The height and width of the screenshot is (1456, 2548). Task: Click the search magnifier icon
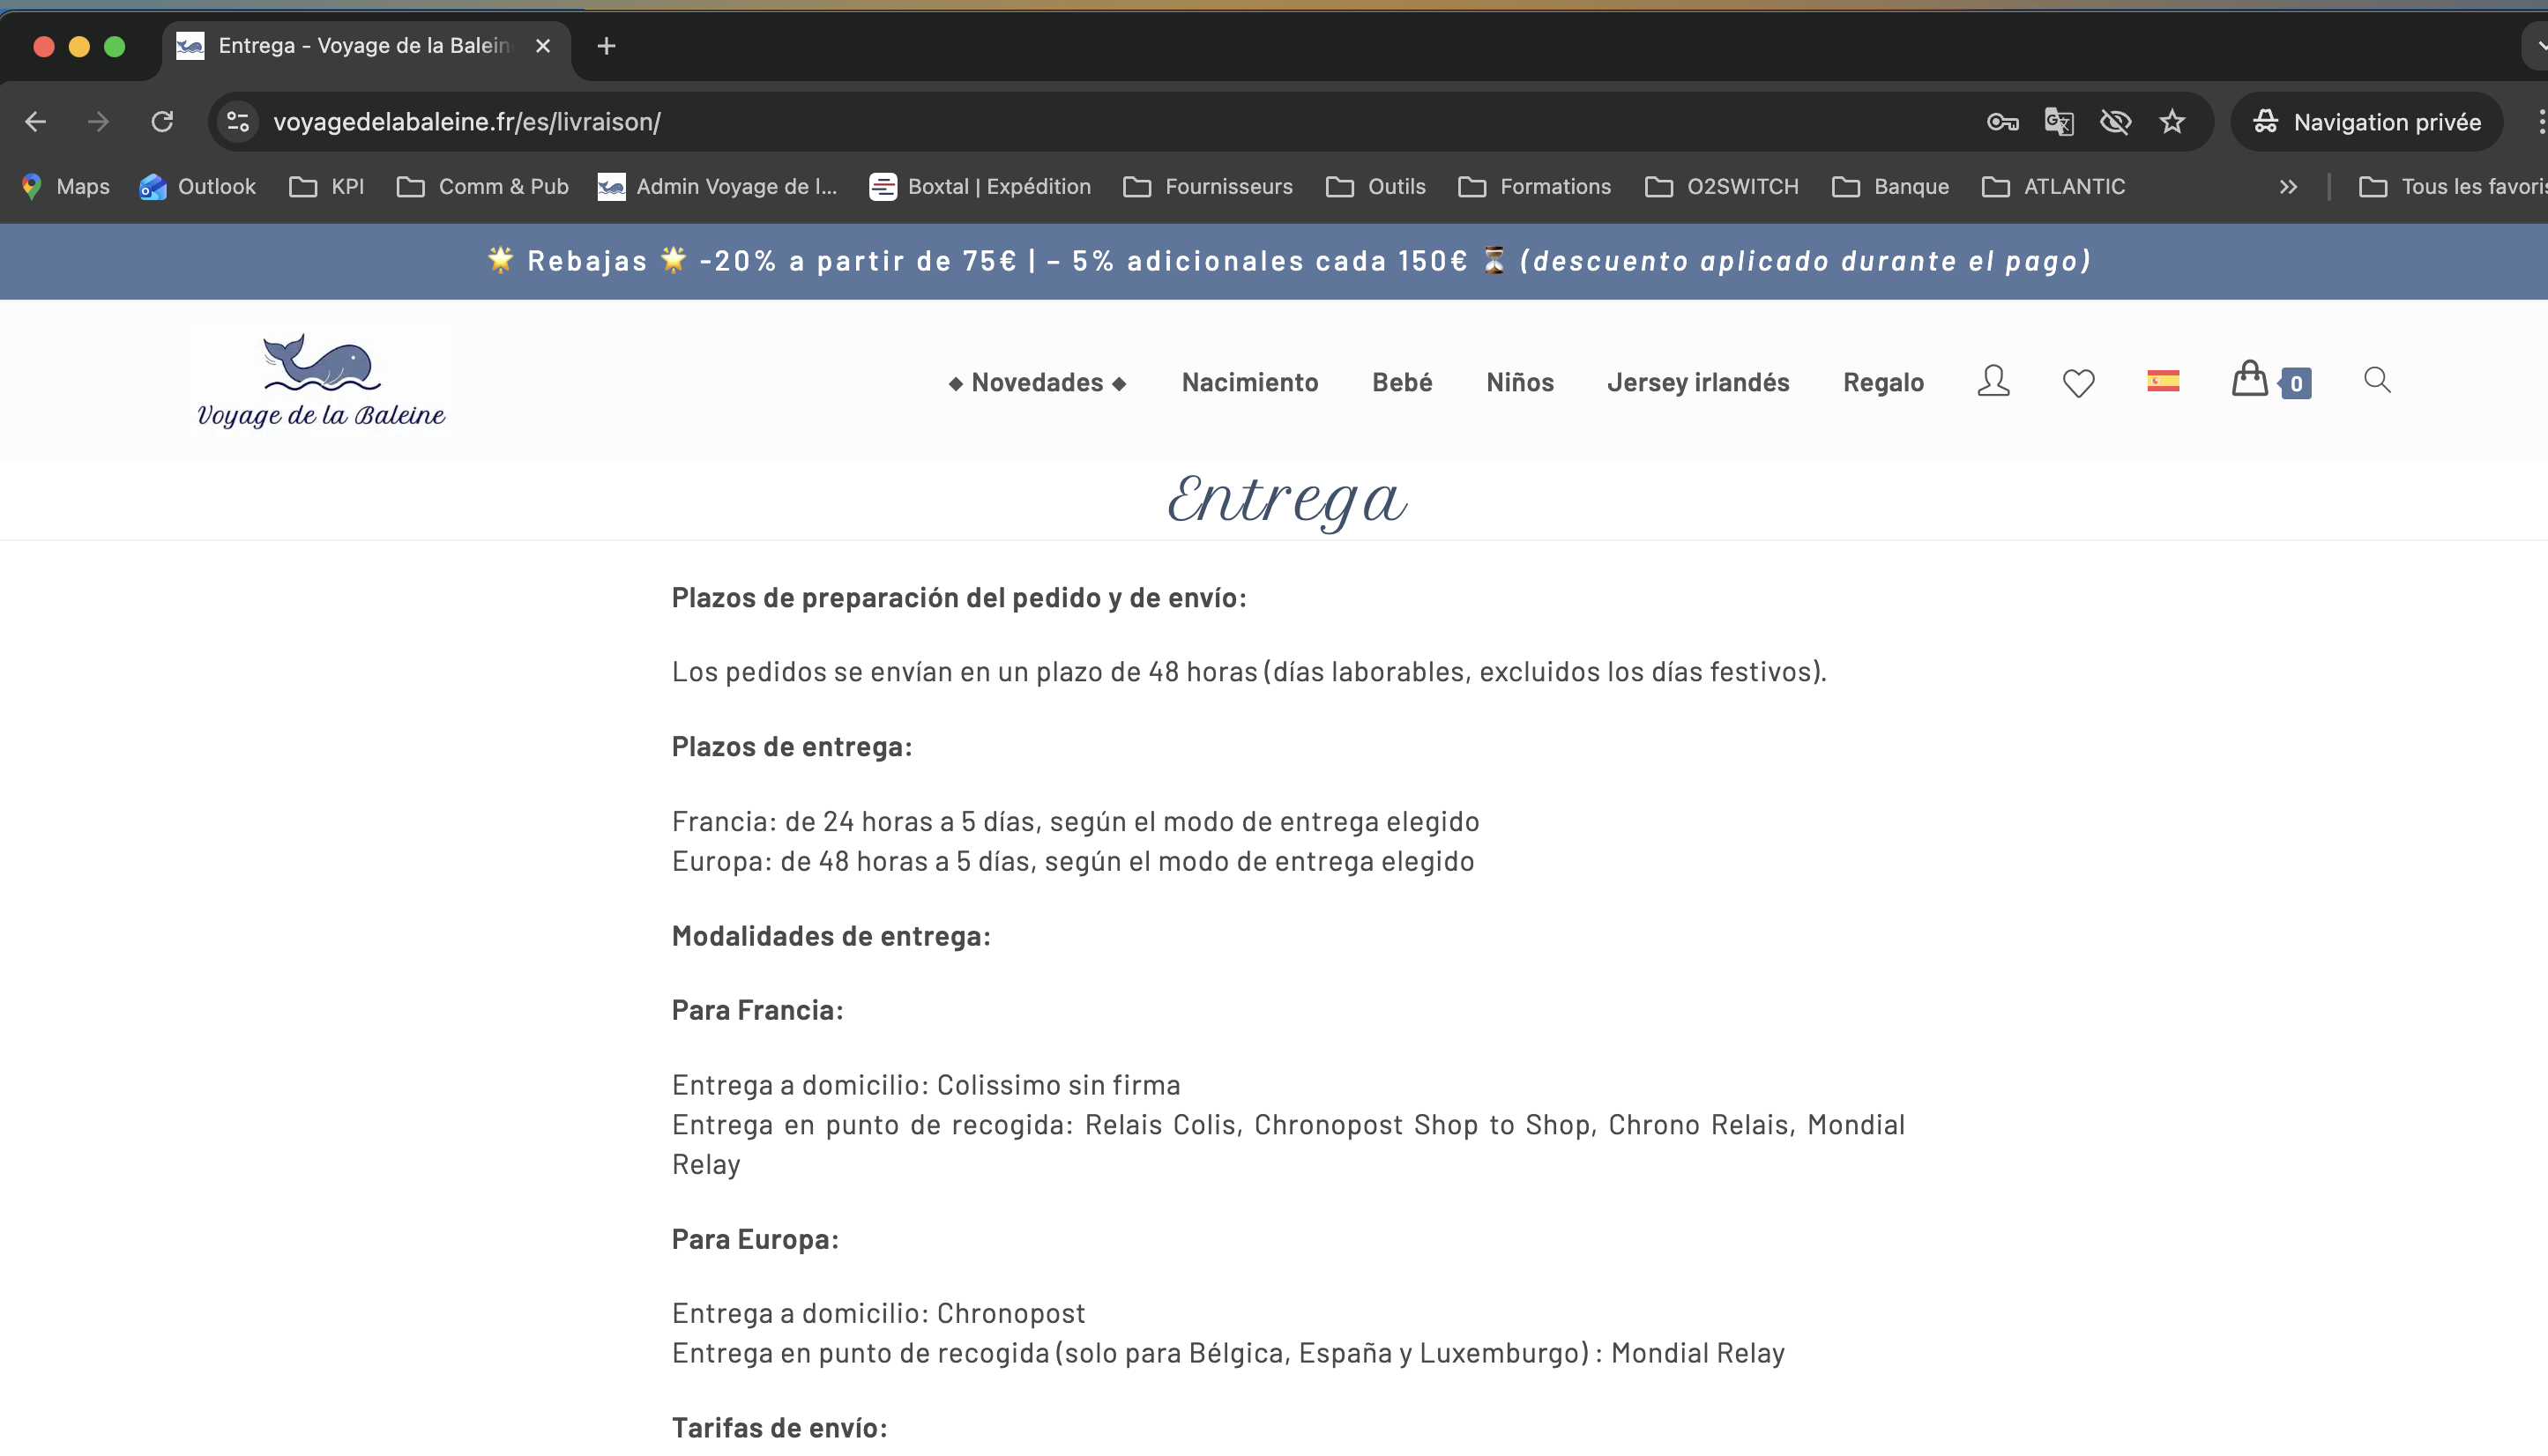pyautogui.click(x=2377, y=380)
